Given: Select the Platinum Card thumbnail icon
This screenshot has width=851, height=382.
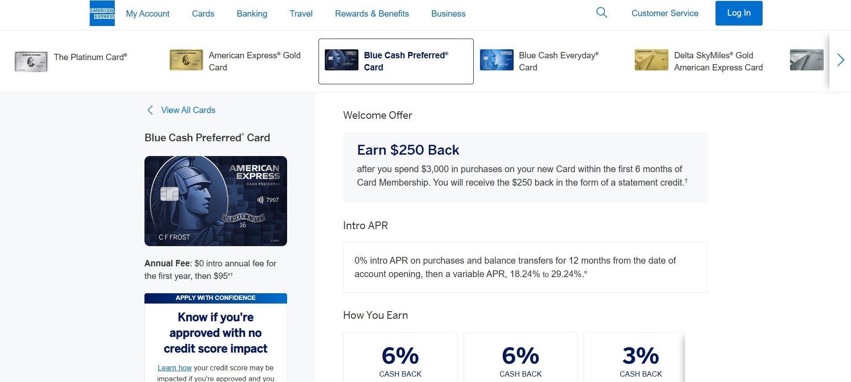Looking at the screenshot, I should click(31, 61).
